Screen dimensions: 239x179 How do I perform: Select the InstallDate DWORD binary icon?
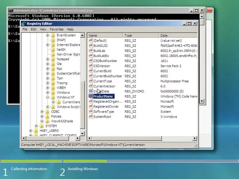[91, 91]
